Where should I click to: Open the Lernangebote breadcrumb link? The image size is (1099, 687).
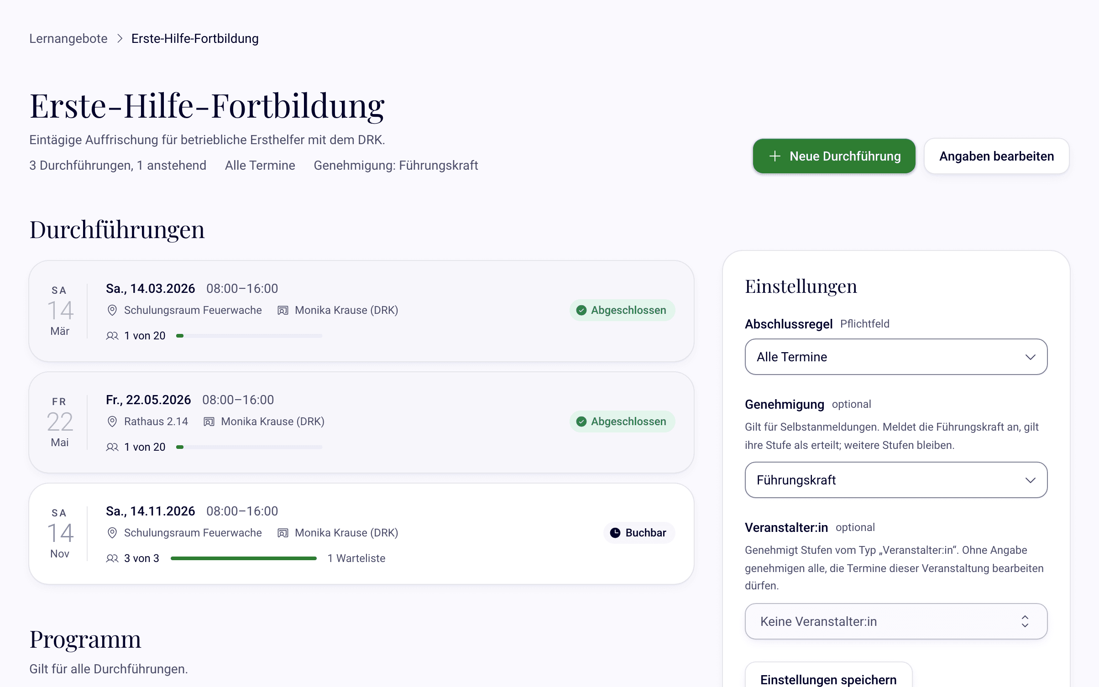click(x=68, y=38)
